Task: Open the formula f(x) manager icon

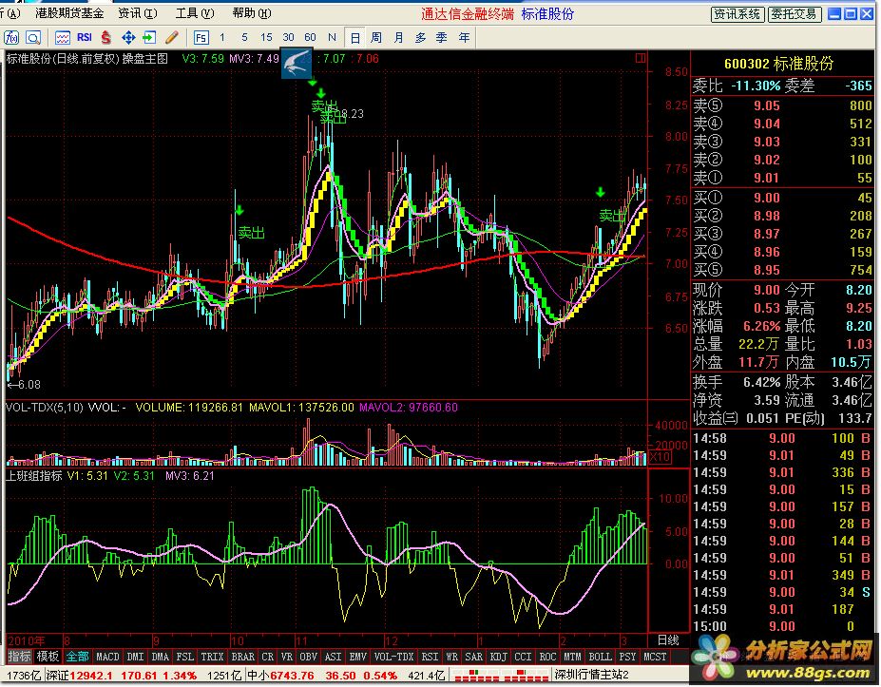Action: coord(11,38)
